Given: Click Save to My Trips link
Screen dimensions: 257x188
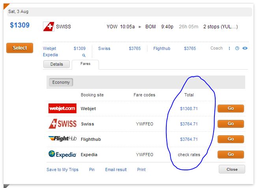Looking at the screenshot, I should (x=62, y=170).
